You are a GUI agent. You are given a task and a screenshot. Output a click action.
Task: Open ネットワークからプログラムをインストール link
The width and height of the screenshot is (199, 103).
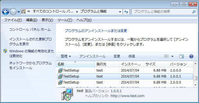coord(31,66)
